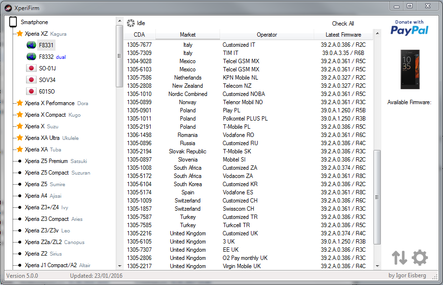Viewport: 443px width, 285px height.
Task: Click the Japan flag icon for SO-01J
Action: coord(31,68)
